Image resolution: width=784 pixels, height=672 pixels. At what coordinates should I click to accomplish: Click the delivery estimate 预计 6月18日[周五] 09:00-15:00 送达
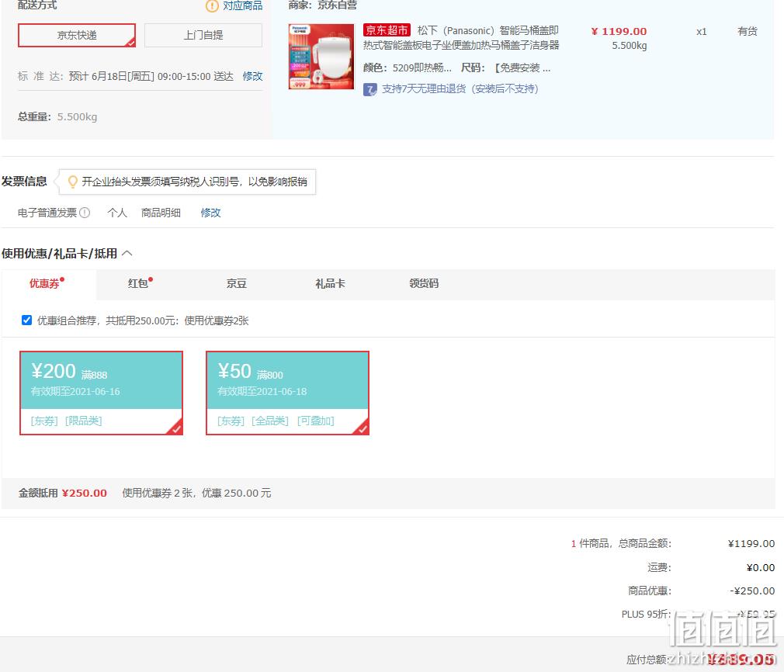(151, 76)
